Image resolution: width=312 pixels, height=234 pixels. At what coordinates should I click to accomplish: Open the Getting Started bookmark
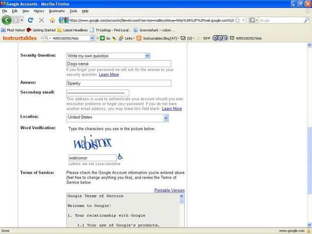click(x=41, y=30)
